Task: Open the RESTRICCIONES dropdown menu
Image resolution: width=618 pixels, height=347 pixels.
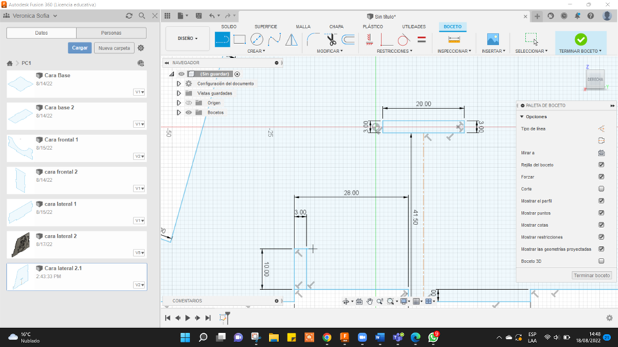Action: click(395, 51)
